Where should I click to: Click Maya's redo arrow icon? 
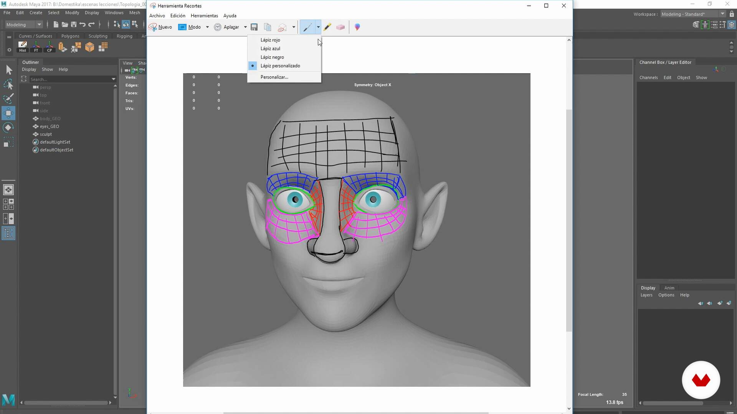coord(91,25)
